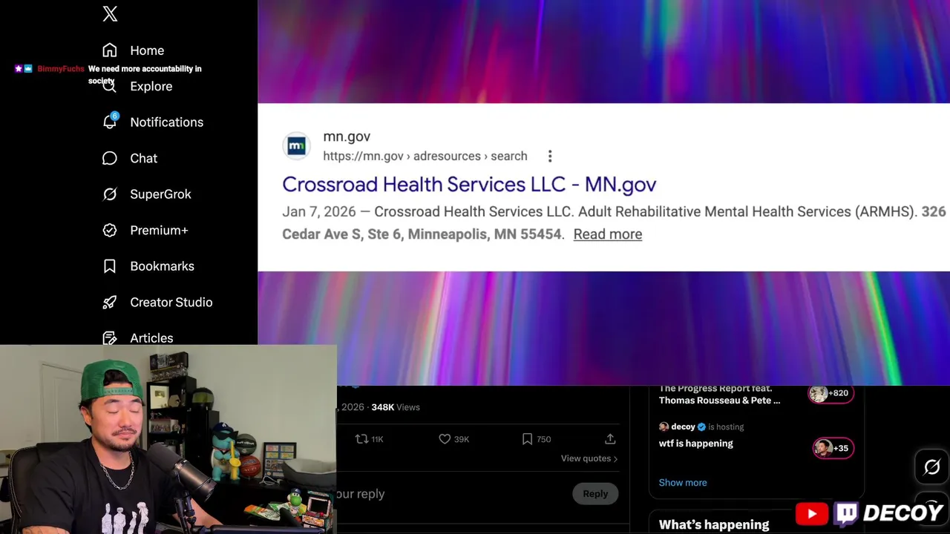Click the +35 listeners avatar badge

[x=833, y=448]
